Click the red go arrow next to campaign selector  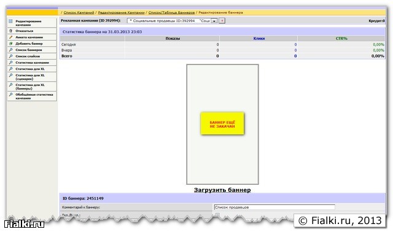(222, 21)
